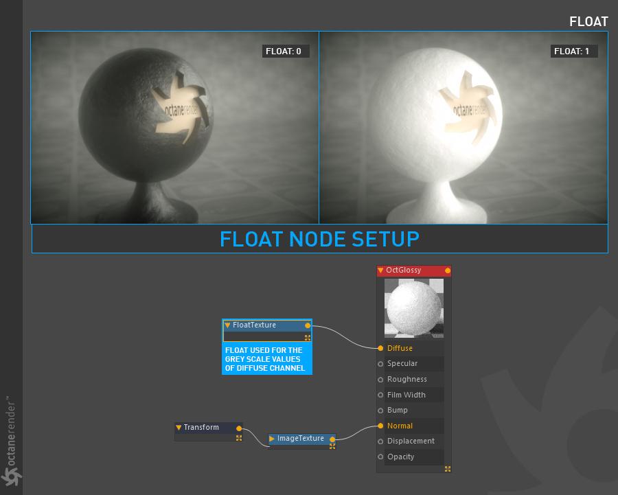Click the Diffuse channel label

(400, 348)
